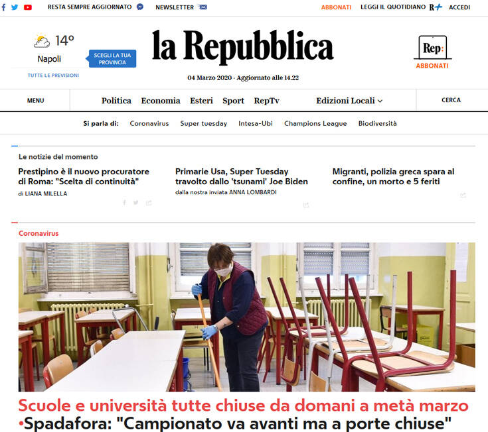
Task: Open the classroom cleaning photo article
Action: tap(247, 317)
